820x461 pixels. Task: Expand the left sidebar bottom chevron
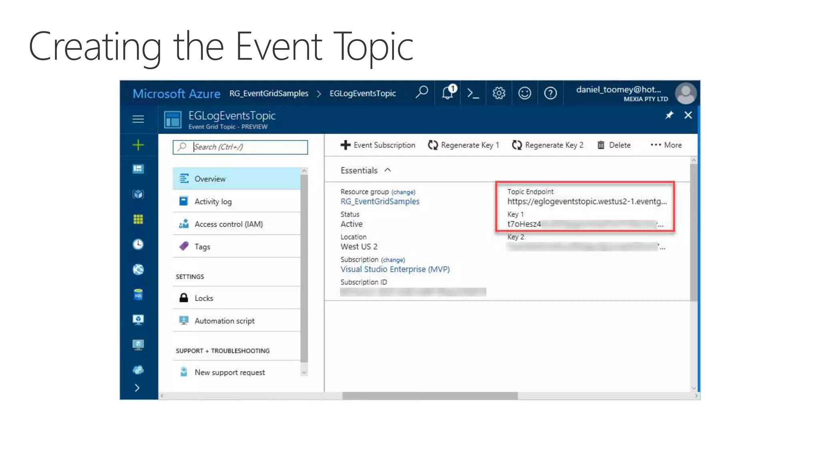[x=137, y=388]
